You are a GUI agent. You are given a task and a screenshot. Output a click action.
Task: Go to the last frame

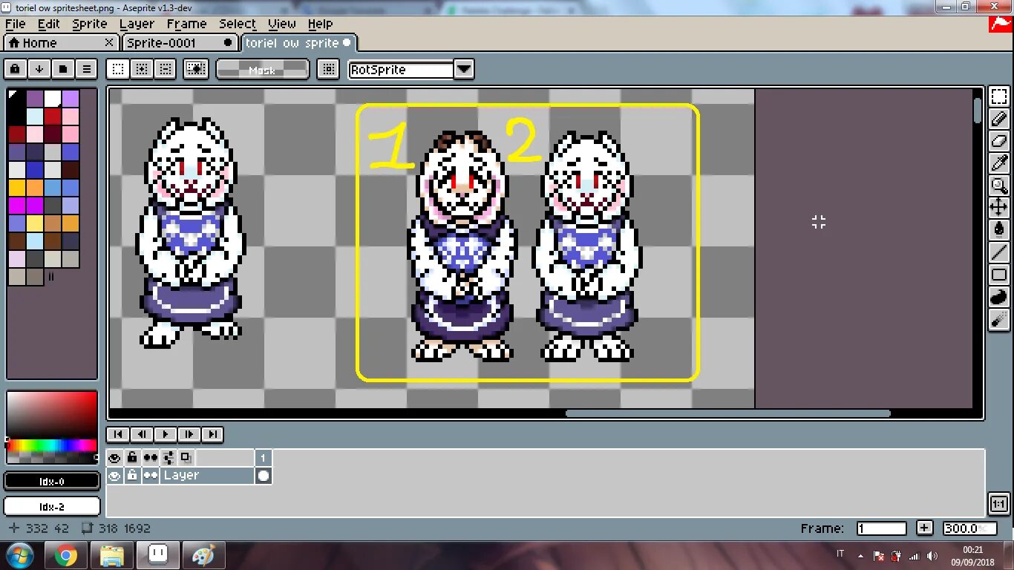[x=212, y=434]
